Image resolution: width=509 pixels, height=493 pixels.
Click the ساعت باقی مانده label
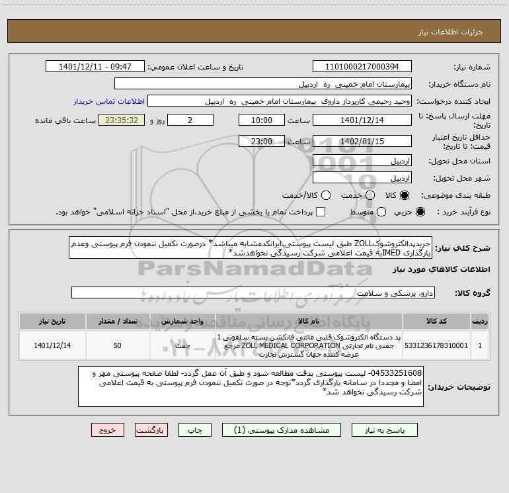pyautogui.click(x=65, y=120)
